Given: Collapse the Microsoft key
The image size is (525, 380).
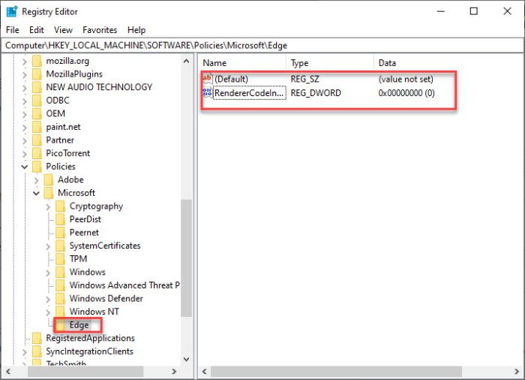Looking at the screenshot, I should pyautogui.click(x=36, y=193).
